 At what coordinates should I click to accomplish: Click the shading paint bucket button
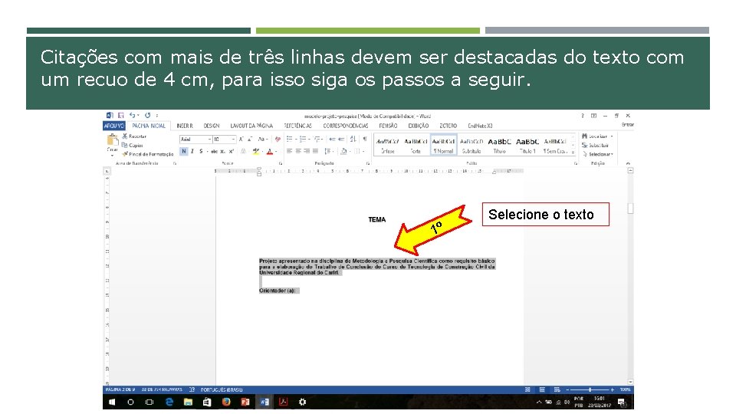[343, 151]
